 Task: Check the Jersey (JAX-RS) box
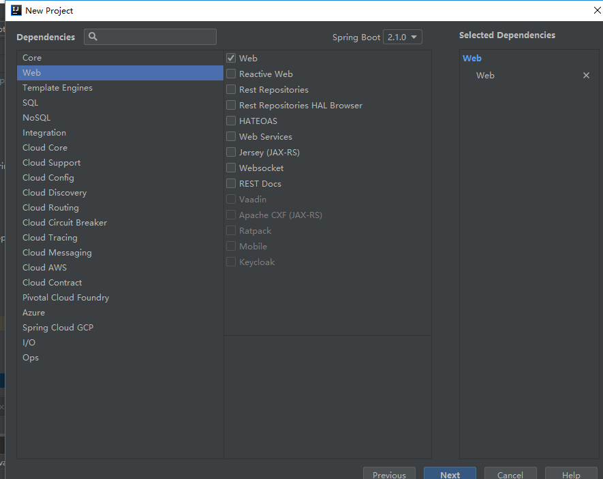tap(231, 152)
